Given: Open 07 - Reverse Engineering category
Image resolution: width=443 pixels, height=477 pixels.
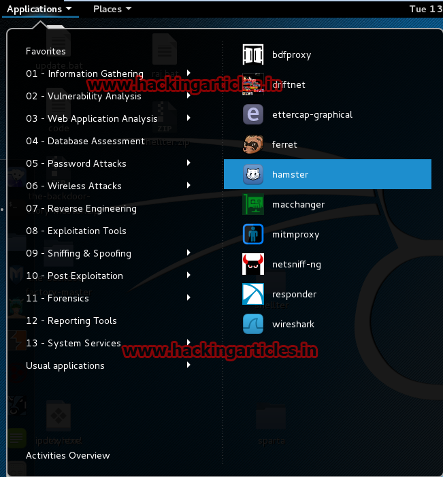Looking at the screenshot, I should (x=81, y=209).
